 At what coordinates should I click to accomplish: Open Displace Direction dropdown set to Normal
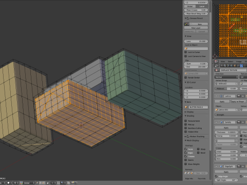226,77
